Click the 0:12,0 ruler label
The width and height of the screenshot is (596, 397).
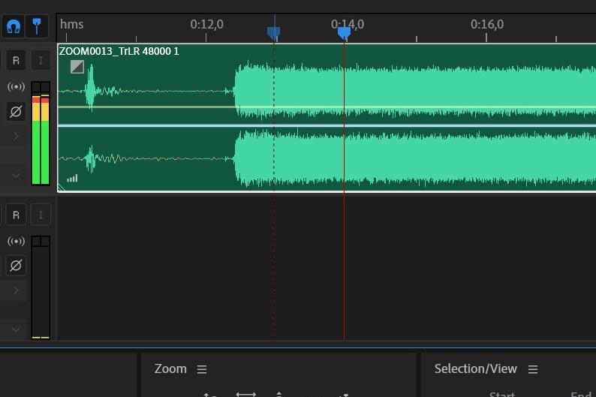206,24
